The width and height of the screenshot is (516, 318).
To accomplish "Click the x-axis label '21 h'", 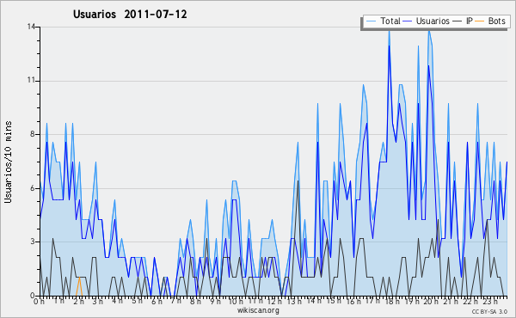I will tap(451, 302).
